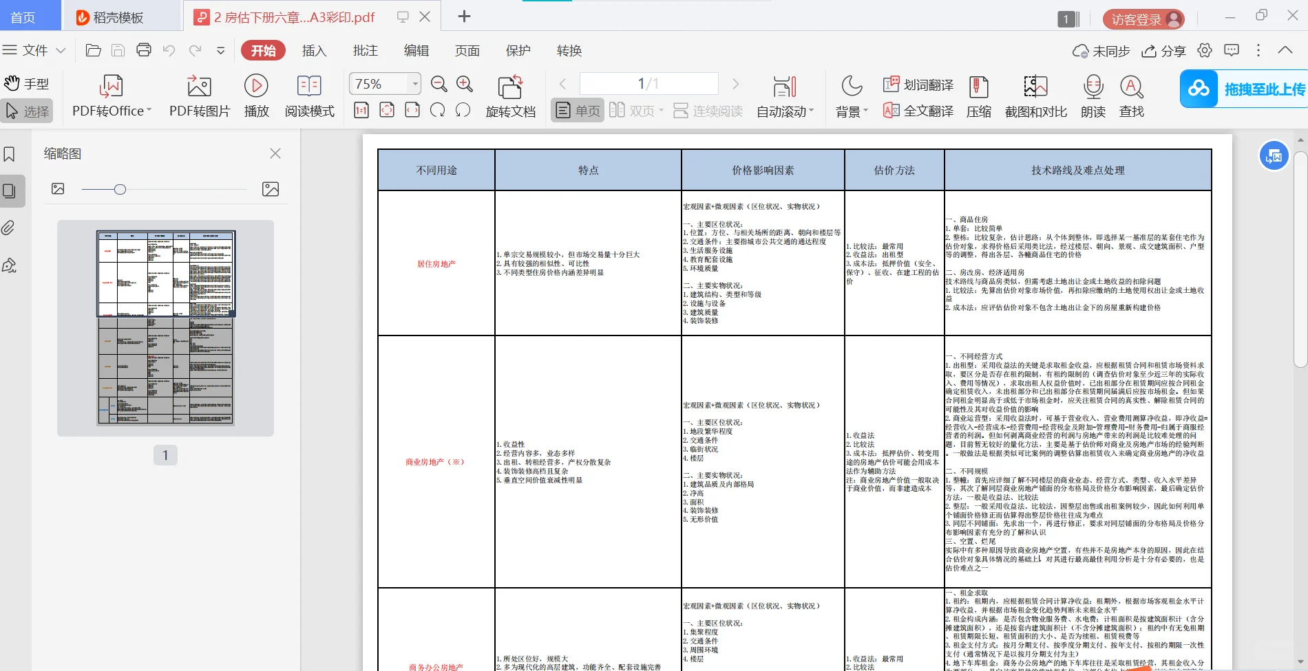The width and height of the screenshot is (1308, 671).
Task: Open the more options vertical dots menu
Action: tap(1258, 50)
